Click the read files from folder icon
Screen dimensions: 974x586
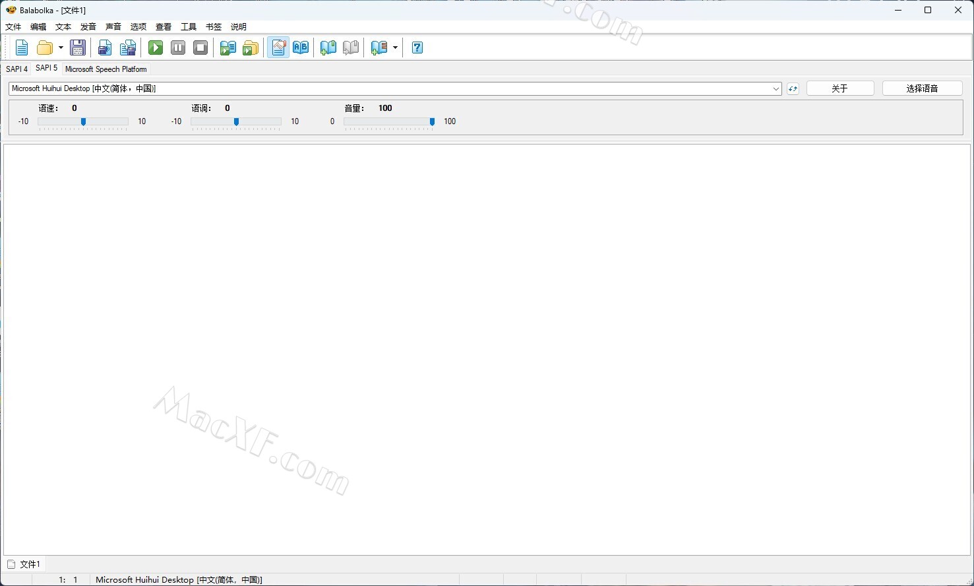pos(251,48)
